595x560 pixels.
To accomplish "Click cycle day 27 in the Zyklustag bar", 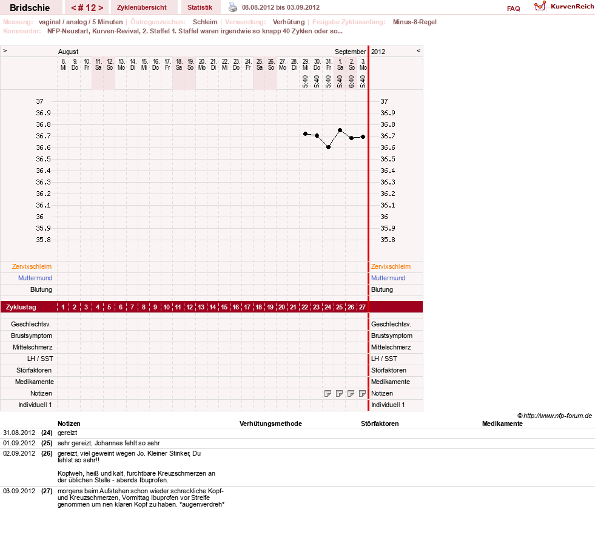I will (x=362, y=307).
